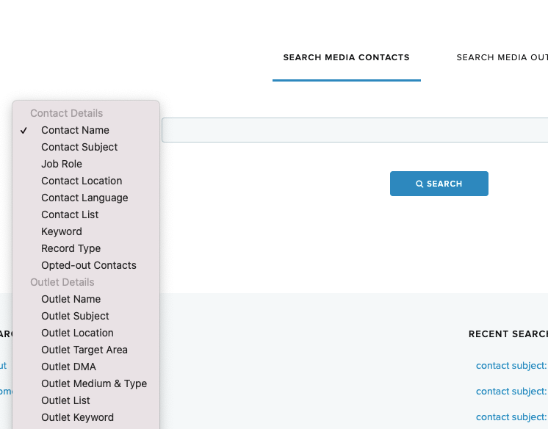
Task: Select Record Type option
Action: 71,248
